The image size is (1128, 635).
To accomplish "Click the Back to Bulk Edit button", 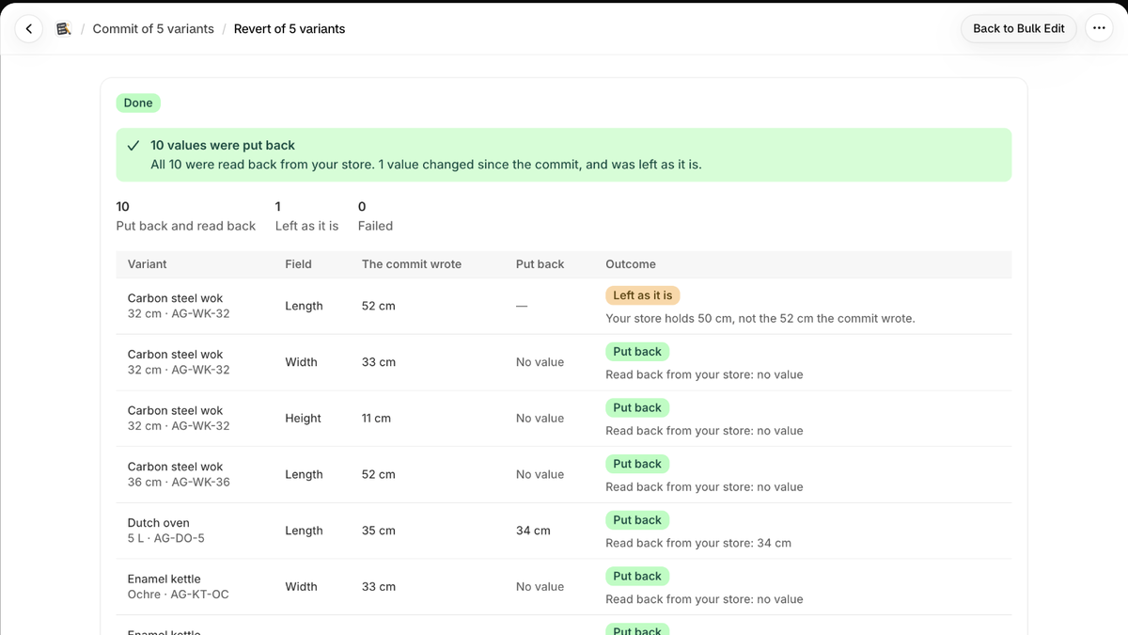I will 1019,28.
